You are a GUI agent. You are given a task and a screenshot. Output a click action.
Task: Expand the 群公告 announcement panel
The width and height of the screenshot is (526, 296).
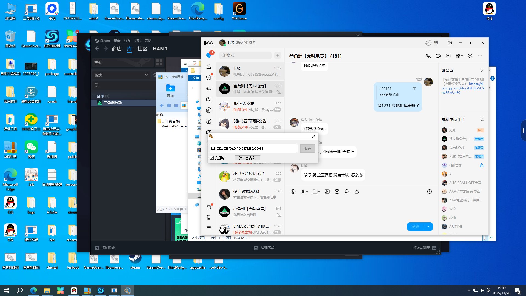click(482, 70)
